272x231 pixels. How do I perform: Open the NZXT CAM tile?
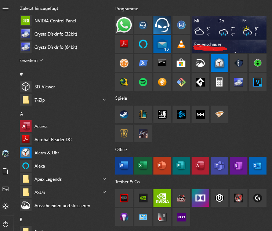(181, 217)
